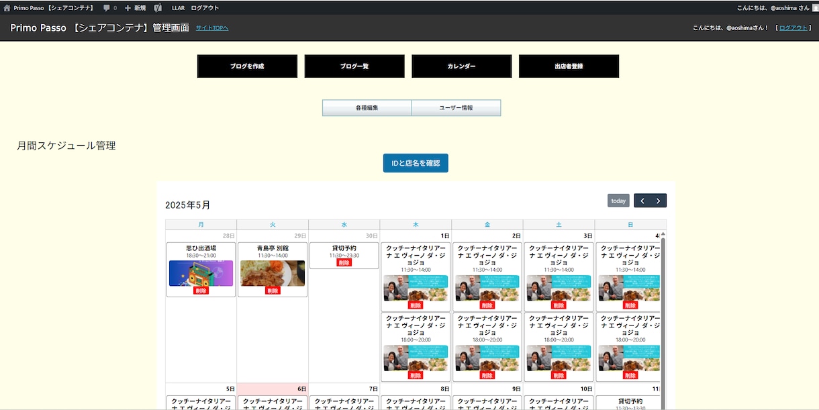Click the 月 column header
This screenshot has height=410, width=819.
coord(201,225)
